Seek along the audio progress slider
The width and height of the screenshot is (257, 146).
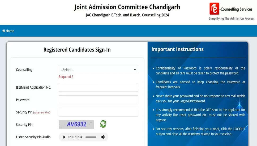click(91, 137)
